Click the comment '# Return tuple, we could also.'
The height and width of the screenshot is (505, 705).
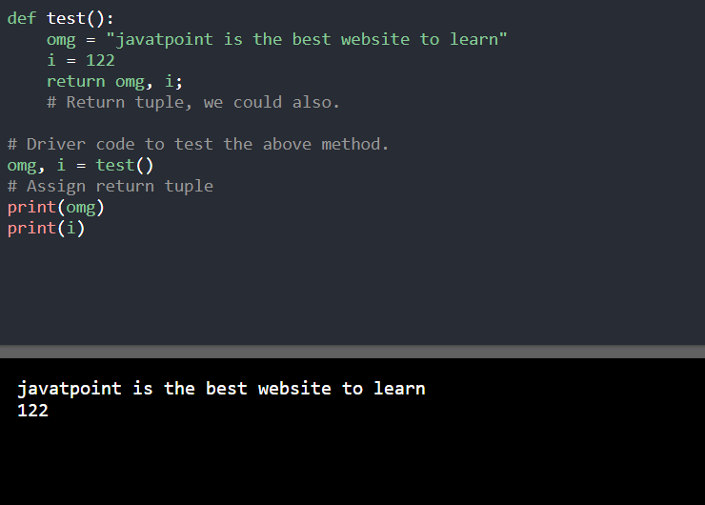[x=193, y=103]
